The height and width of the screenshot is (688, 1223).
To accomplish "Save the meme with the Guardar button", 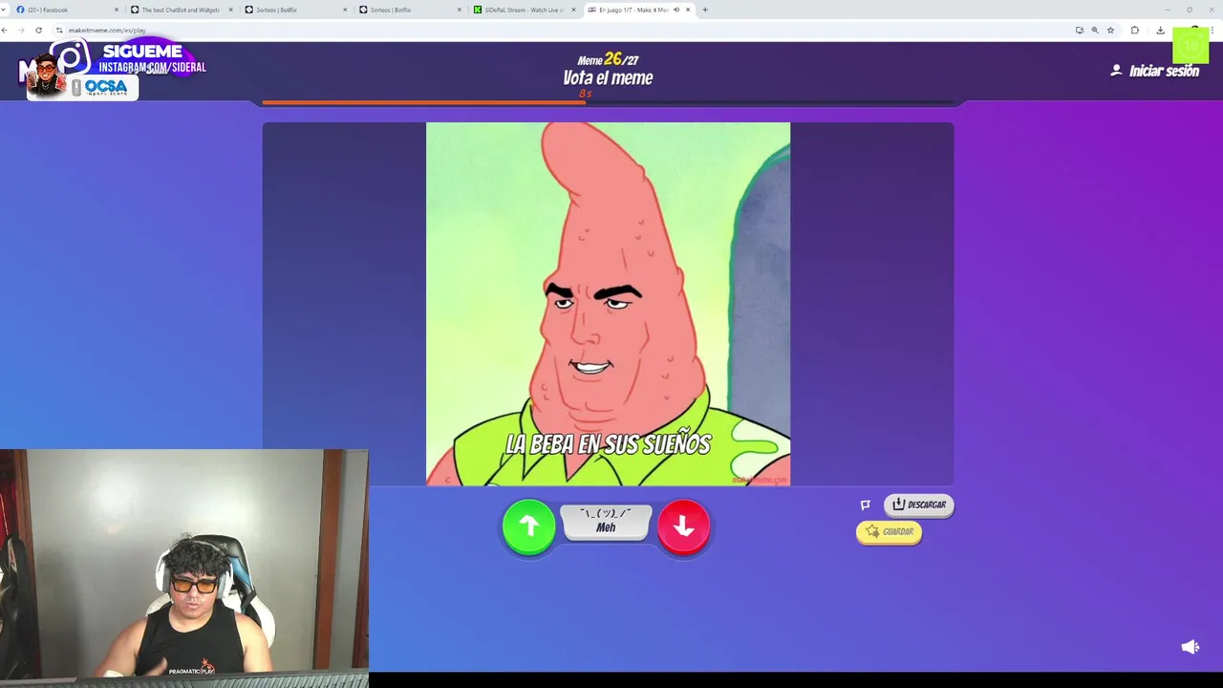I will [889, 531].
